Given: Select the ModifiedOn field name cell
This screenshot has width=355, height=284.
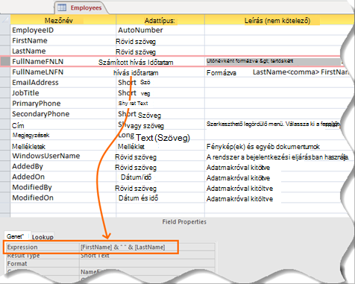Looking at the screenshot, I should pyautogui.click(x=63, y=198).
